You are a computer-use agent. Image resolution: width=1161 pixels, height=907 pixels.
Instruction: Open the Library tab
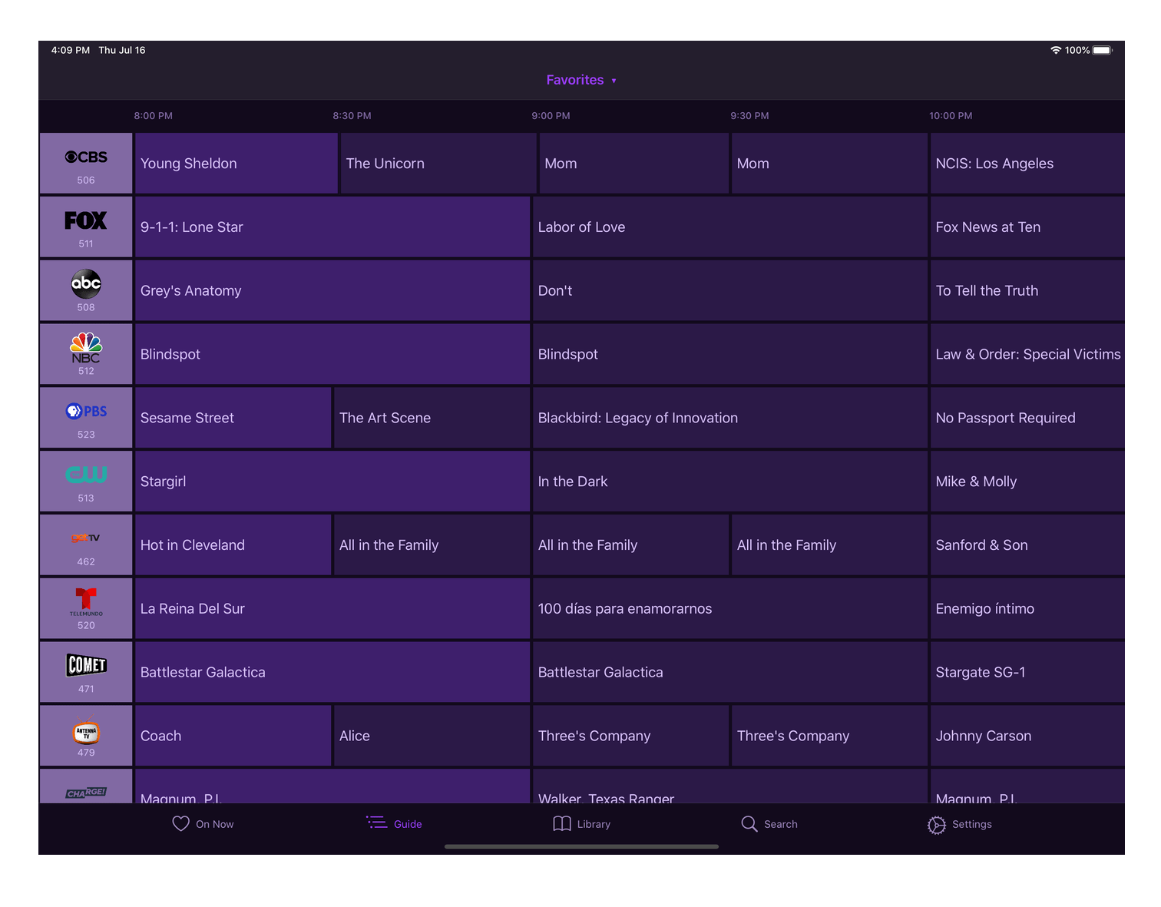click(581, 824)
